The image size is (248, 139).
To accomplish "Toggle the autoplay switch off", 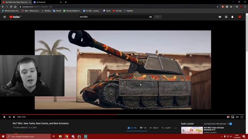I will click(x=230, y=124).
